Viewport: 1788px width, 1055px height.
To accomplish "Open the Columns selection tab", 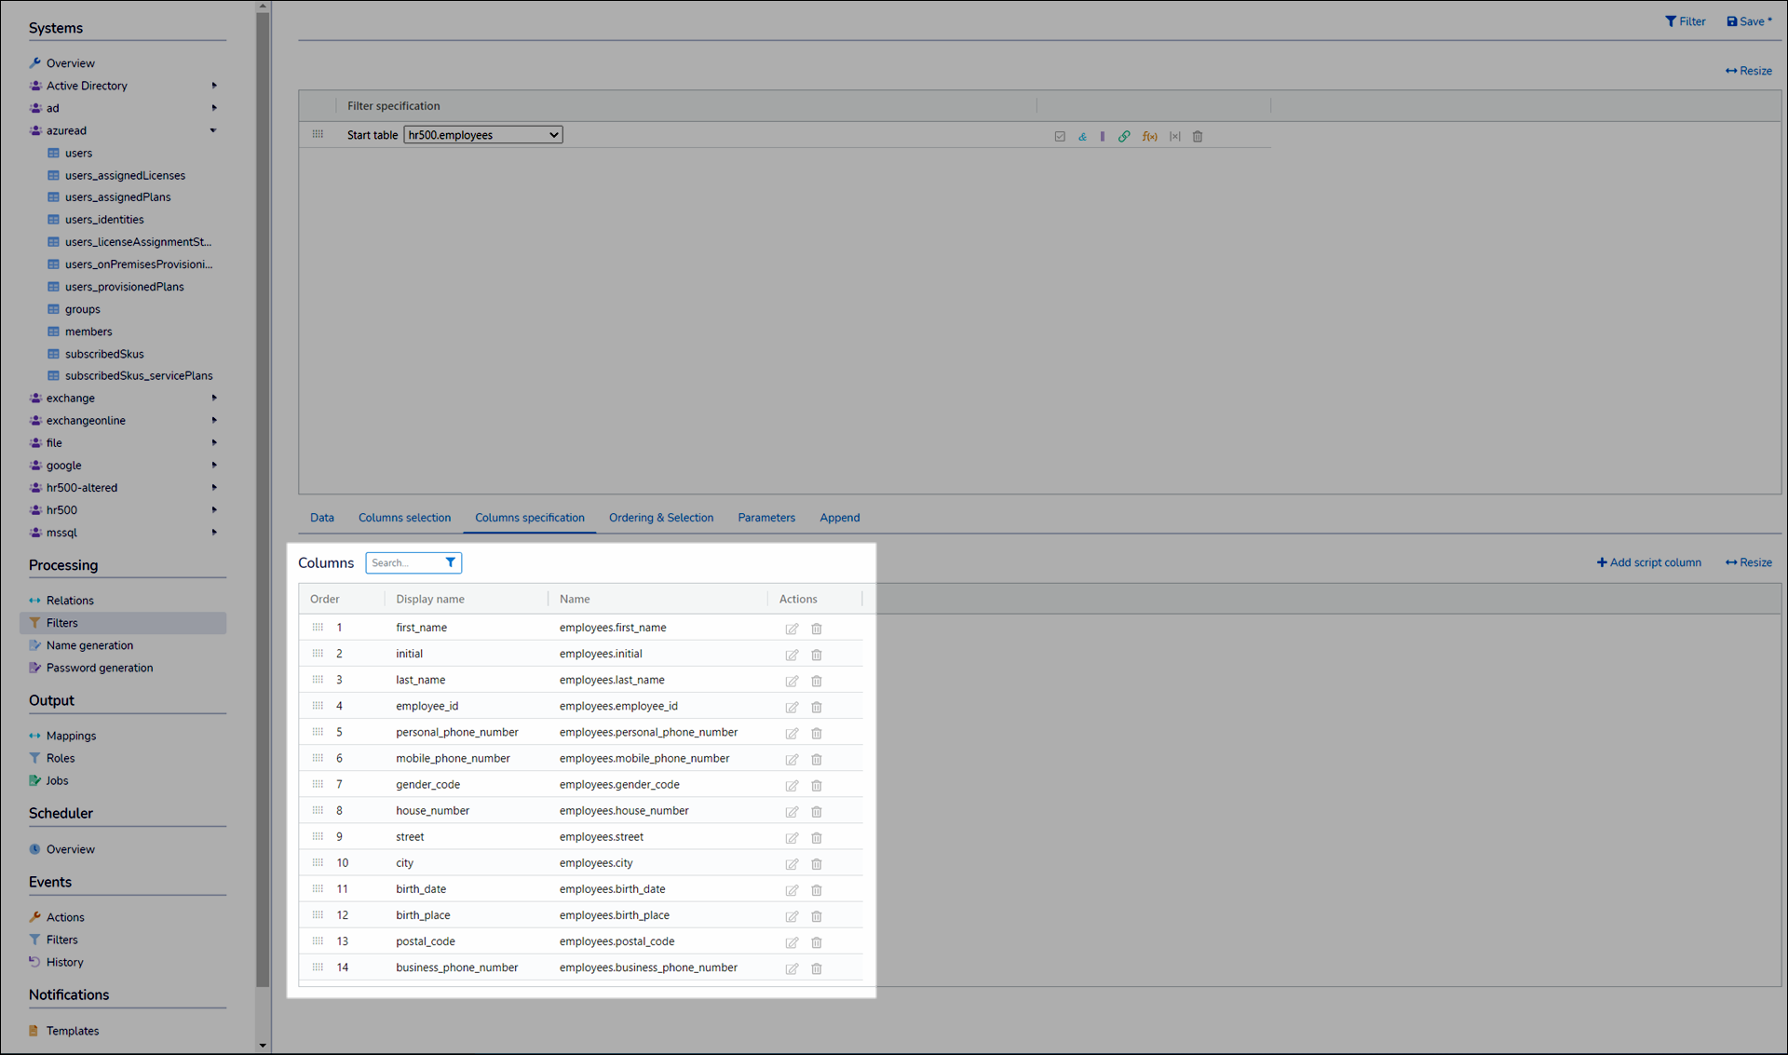I will click(404, 518).
